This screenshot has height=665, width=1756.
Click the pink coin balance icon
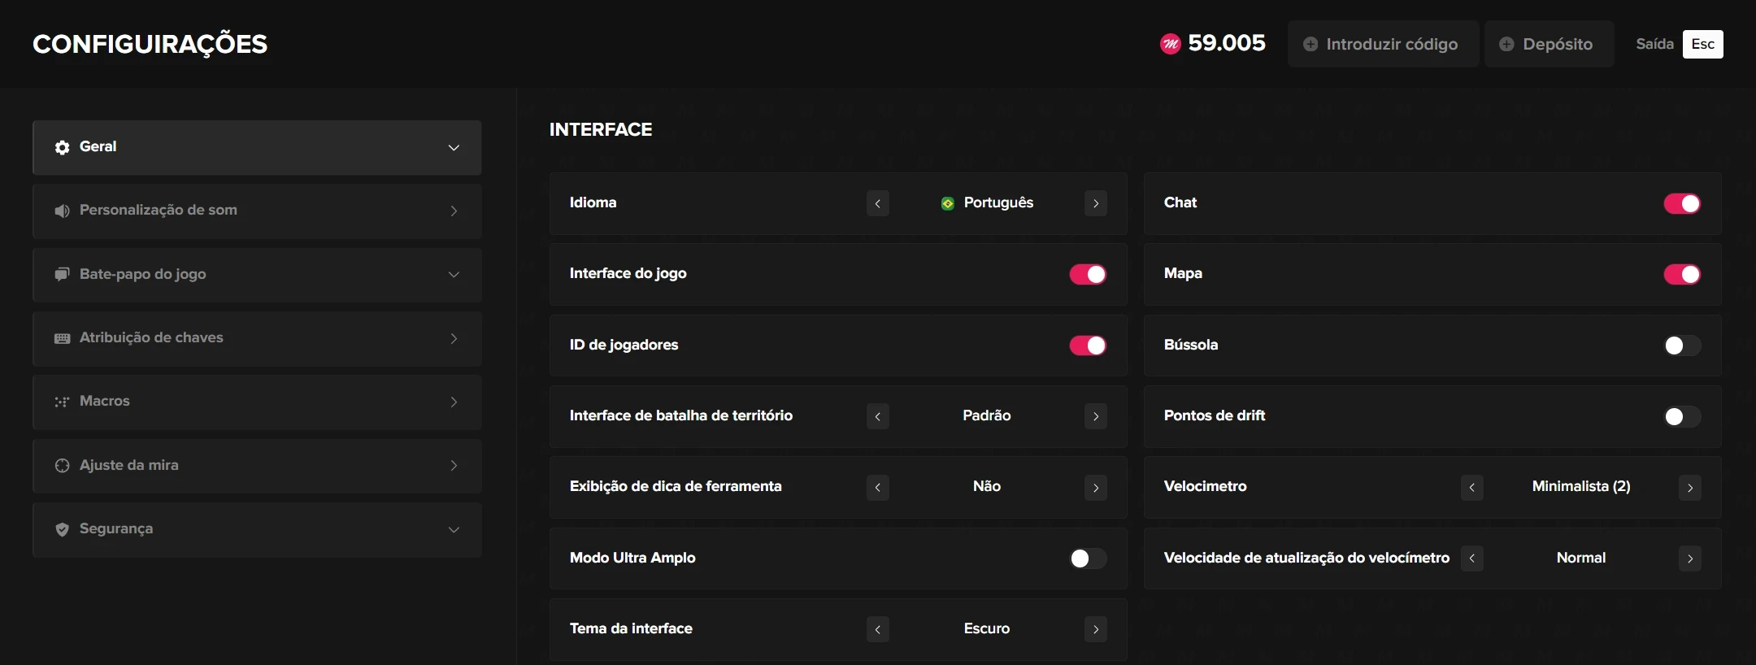(x=1170, y=44)
